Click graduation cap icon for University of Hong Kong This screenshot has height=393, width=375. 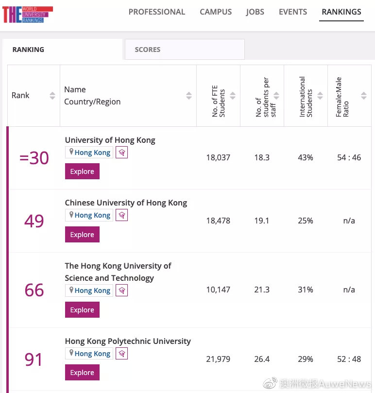[121, 153]
